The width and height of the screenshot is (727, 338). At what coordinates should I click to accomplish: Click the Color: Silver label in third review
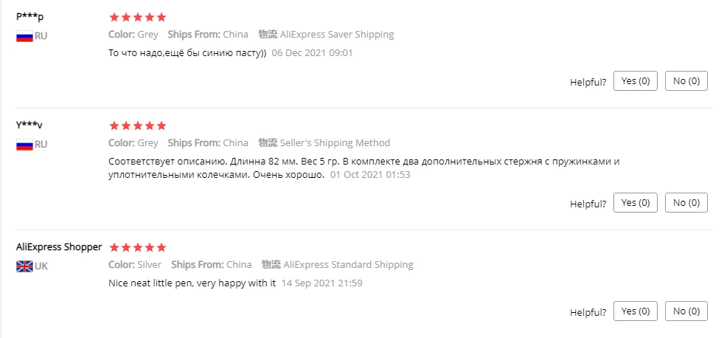135,265
